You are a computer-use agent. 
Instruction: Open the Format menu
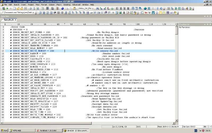point(44,5)
